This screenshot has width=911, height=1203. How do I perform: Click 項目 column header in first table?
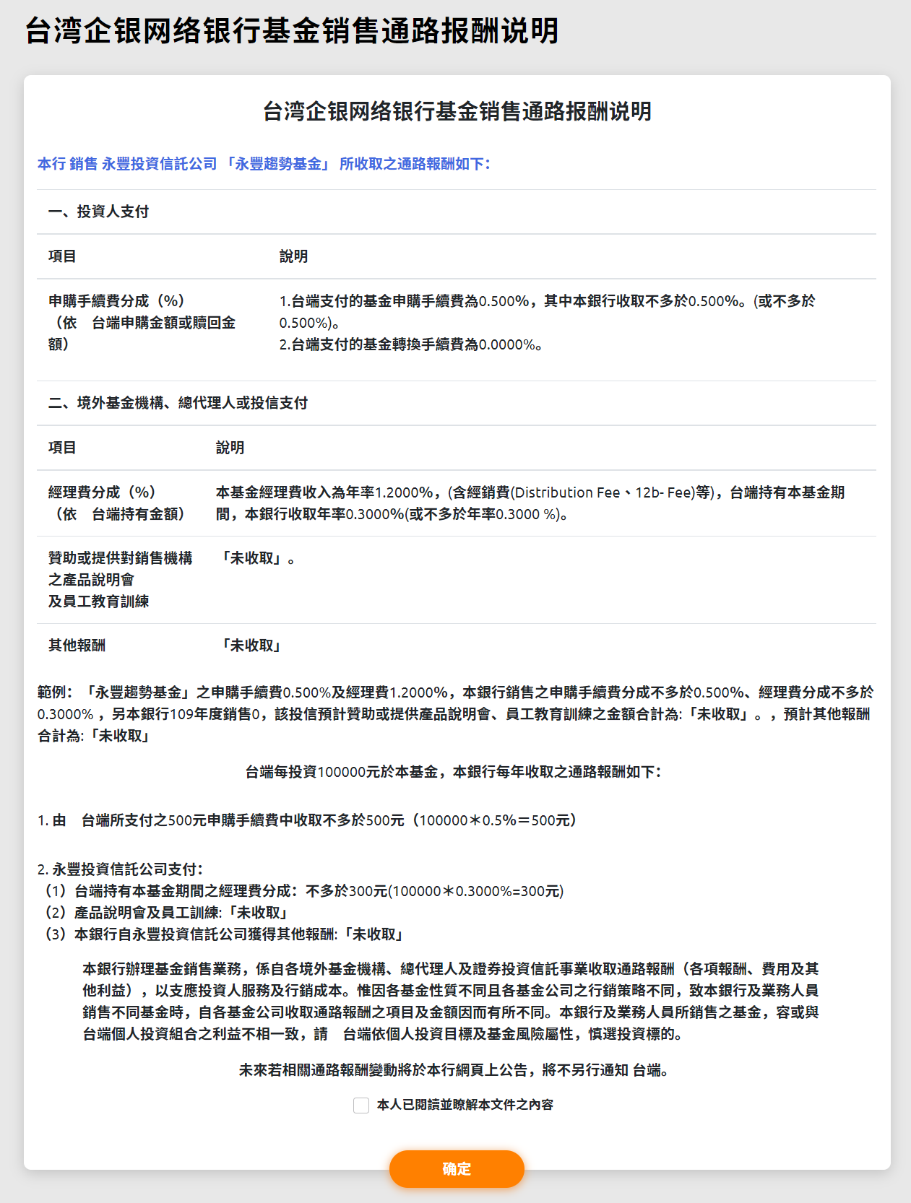(62, 256)
